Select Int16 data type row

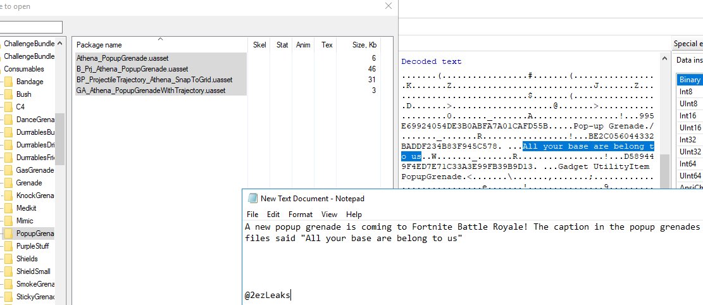click(690, 116)
